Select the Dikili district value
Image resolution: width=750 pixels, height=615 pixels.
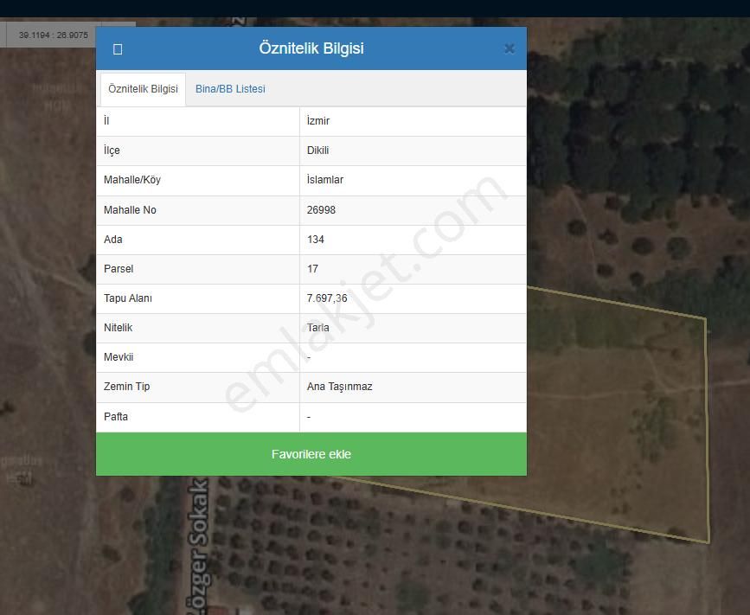coord(317,151)
